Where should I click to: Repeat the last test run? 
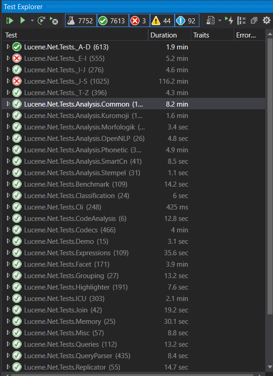(42, 21)
